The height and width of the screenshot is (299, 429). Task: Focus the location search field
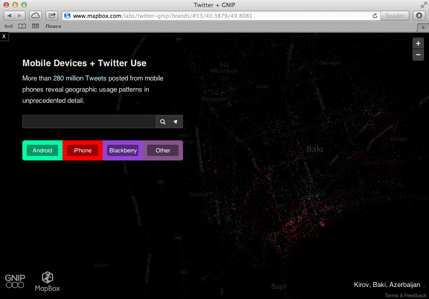[89, 122]
